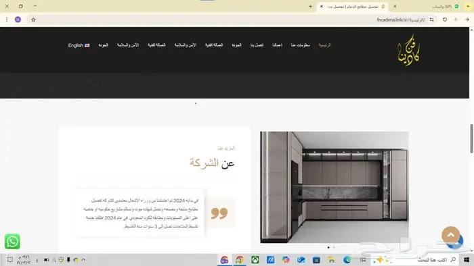
Task: Reload the page with the refresh icon
Action: (x=445, y=20)
